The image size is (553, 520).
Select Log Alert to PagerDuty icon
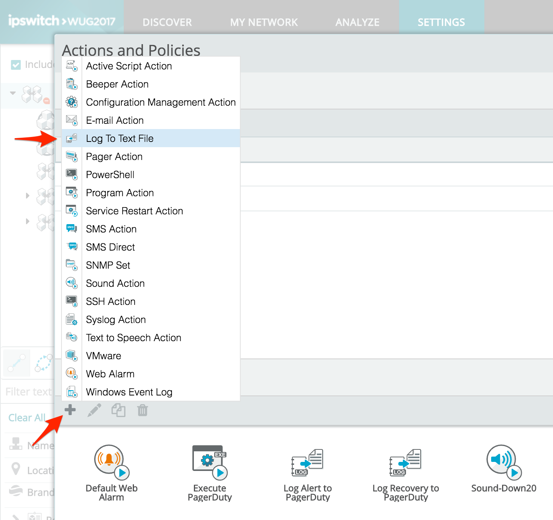(307, 463)
